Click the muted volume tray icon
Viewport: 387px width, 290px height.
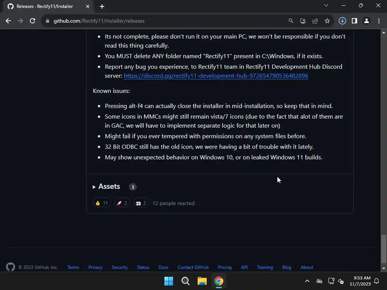pos(341,281)
